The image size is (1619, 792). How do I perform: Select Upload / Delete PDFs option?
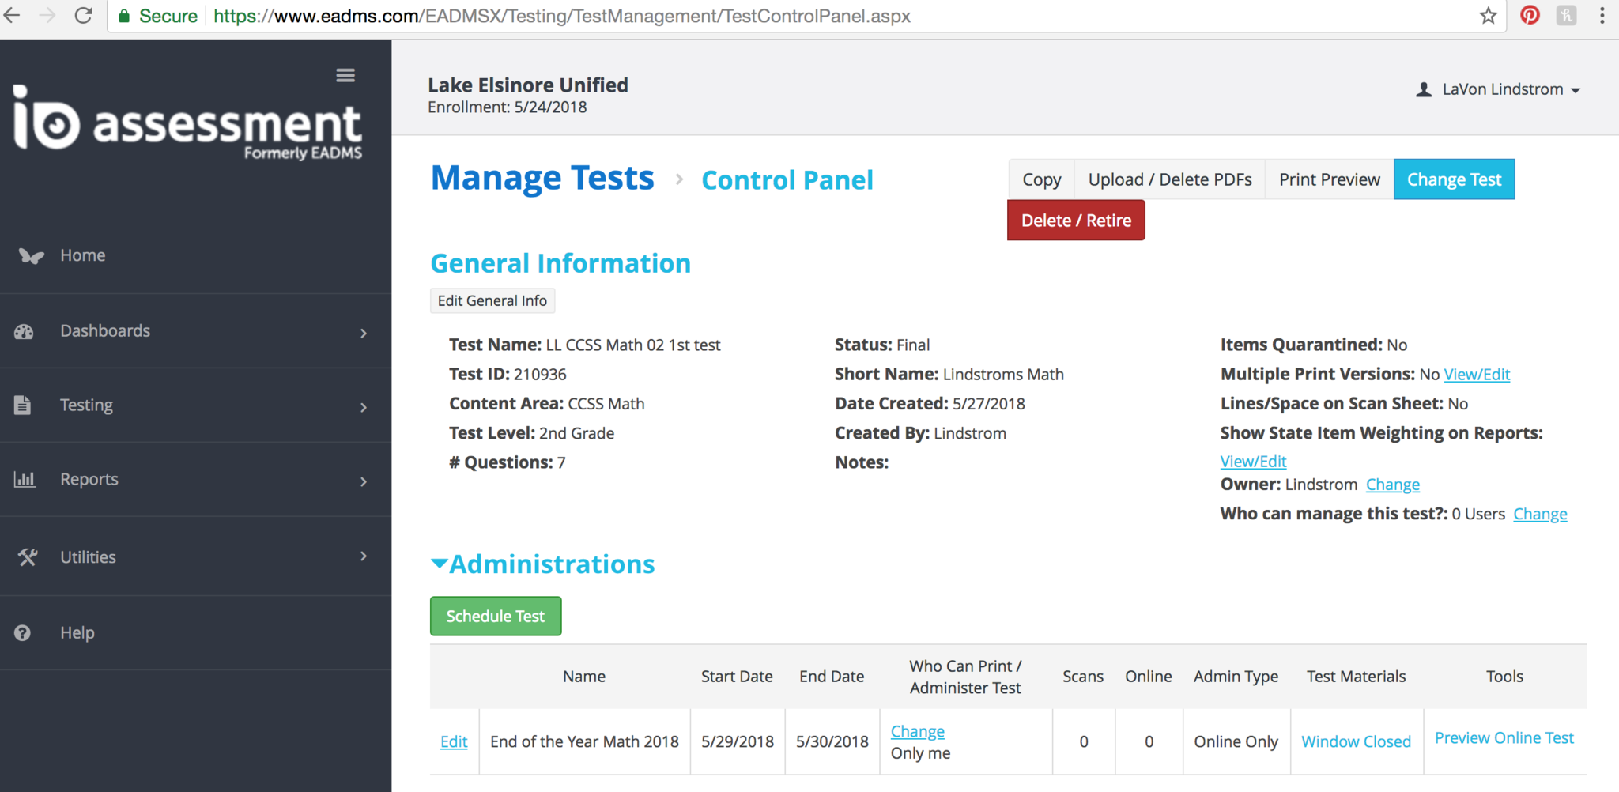coord(1169,179)
